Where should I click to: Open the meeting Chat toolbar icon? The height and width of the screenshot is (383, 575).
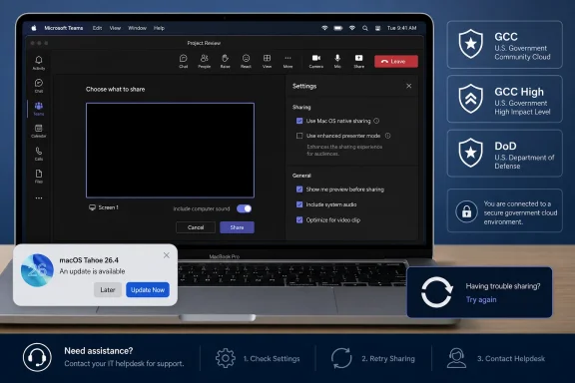(183, 61)
